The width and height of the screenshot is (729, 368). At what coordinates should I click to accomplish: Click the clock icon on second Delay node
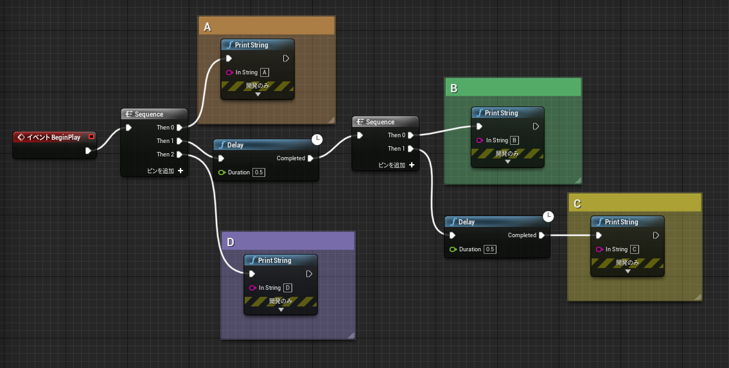coord(549,216)
